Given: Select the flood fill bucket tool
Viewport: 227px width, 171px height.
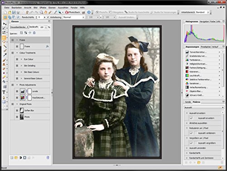Looking at the screenshot, I should coord(4,82).
